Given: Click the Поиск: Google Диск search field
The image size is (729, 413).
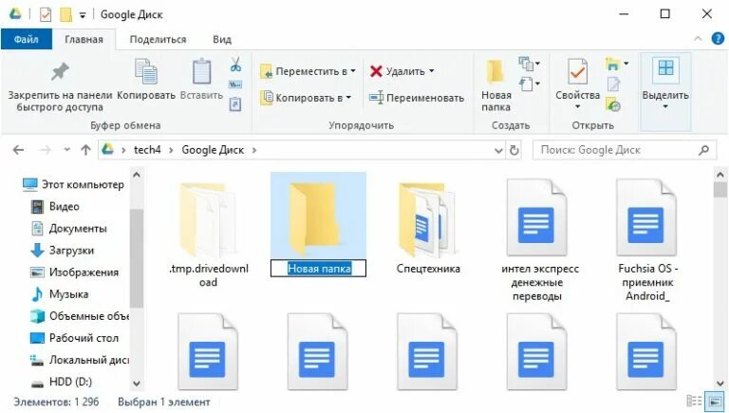Looking at the screenshot, I should (624, 150).
